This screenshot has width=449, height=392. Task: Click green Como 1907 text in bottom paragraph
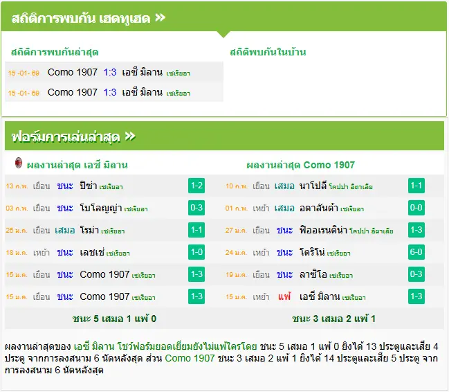pyautogui.click(x=190, y=358)
